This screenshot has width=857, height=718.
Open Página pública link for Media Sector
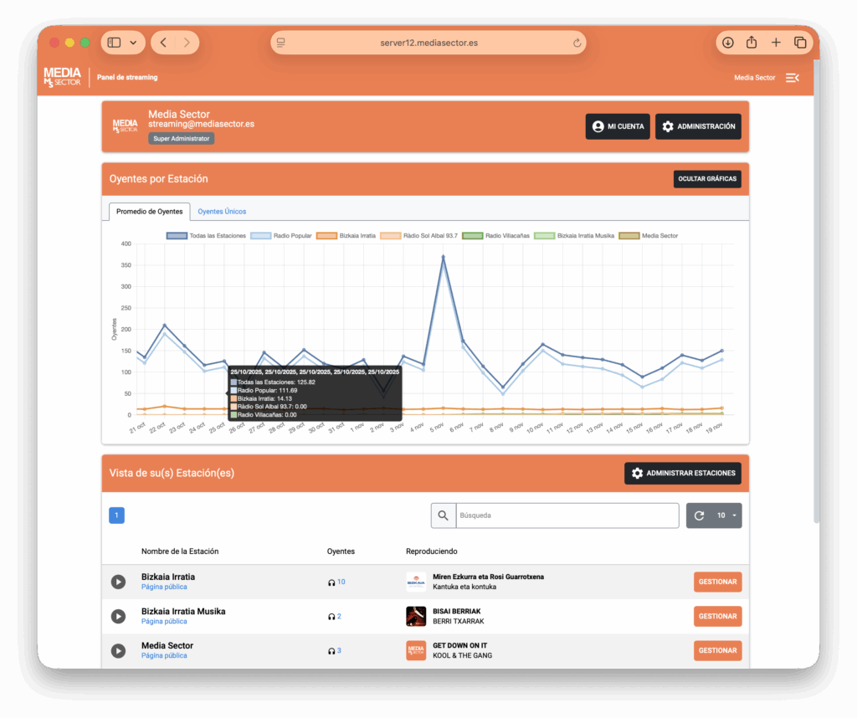click(x=164, y=656)
